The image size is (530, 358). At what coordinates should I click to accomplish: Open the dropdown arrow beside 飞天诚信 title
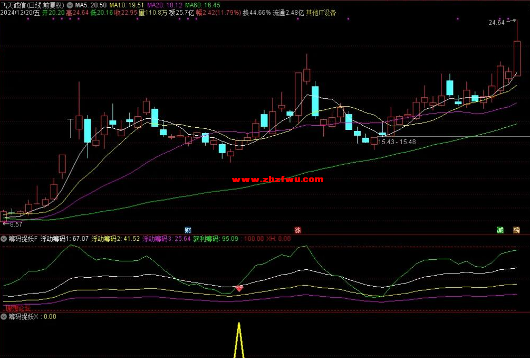click(70, 5)
